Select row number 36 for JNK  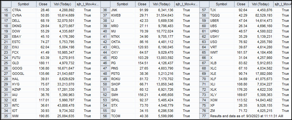pos(105,10)
